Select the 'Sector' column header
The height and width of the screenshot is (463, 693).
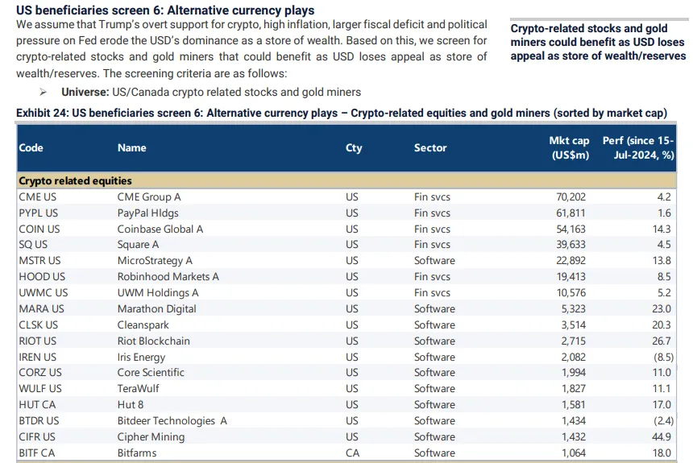coord(430,148)
